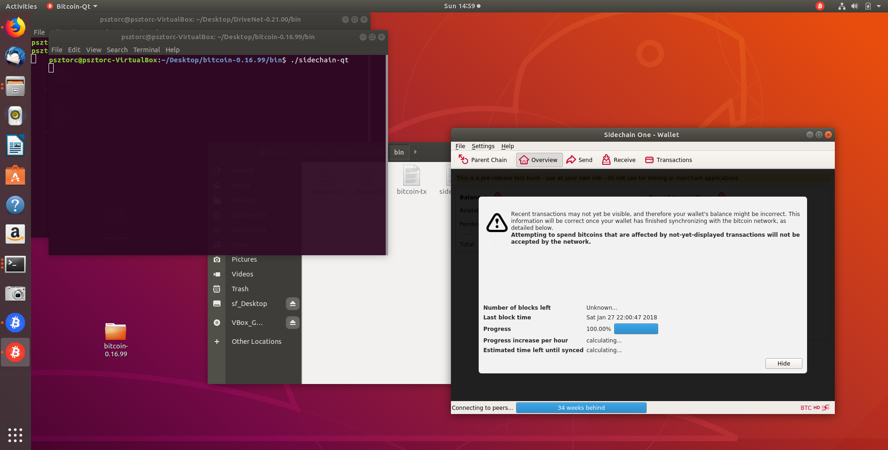Select the 'Unknown...' blocks left value
Image resolution: width=888 pixels, height=450 pixels.
click(x=602, y=307)
